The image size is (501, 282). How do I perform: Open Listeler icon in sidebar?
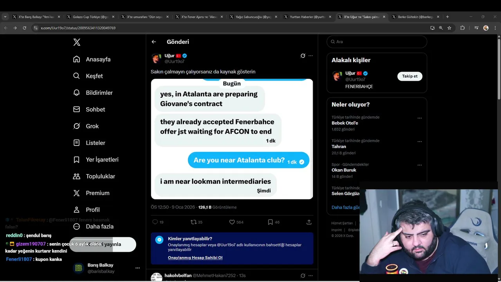click(x=77, y=143)
